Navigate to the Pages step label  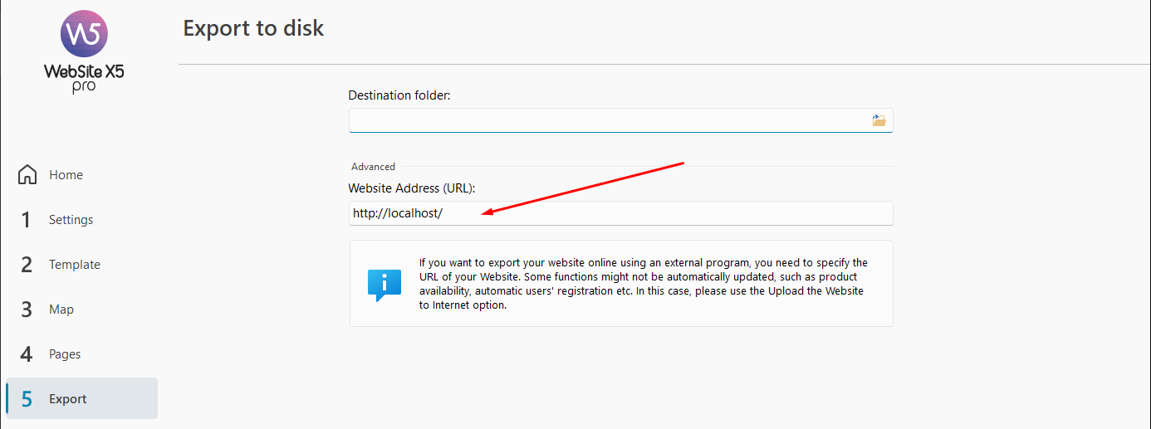[x=65, y=354]
